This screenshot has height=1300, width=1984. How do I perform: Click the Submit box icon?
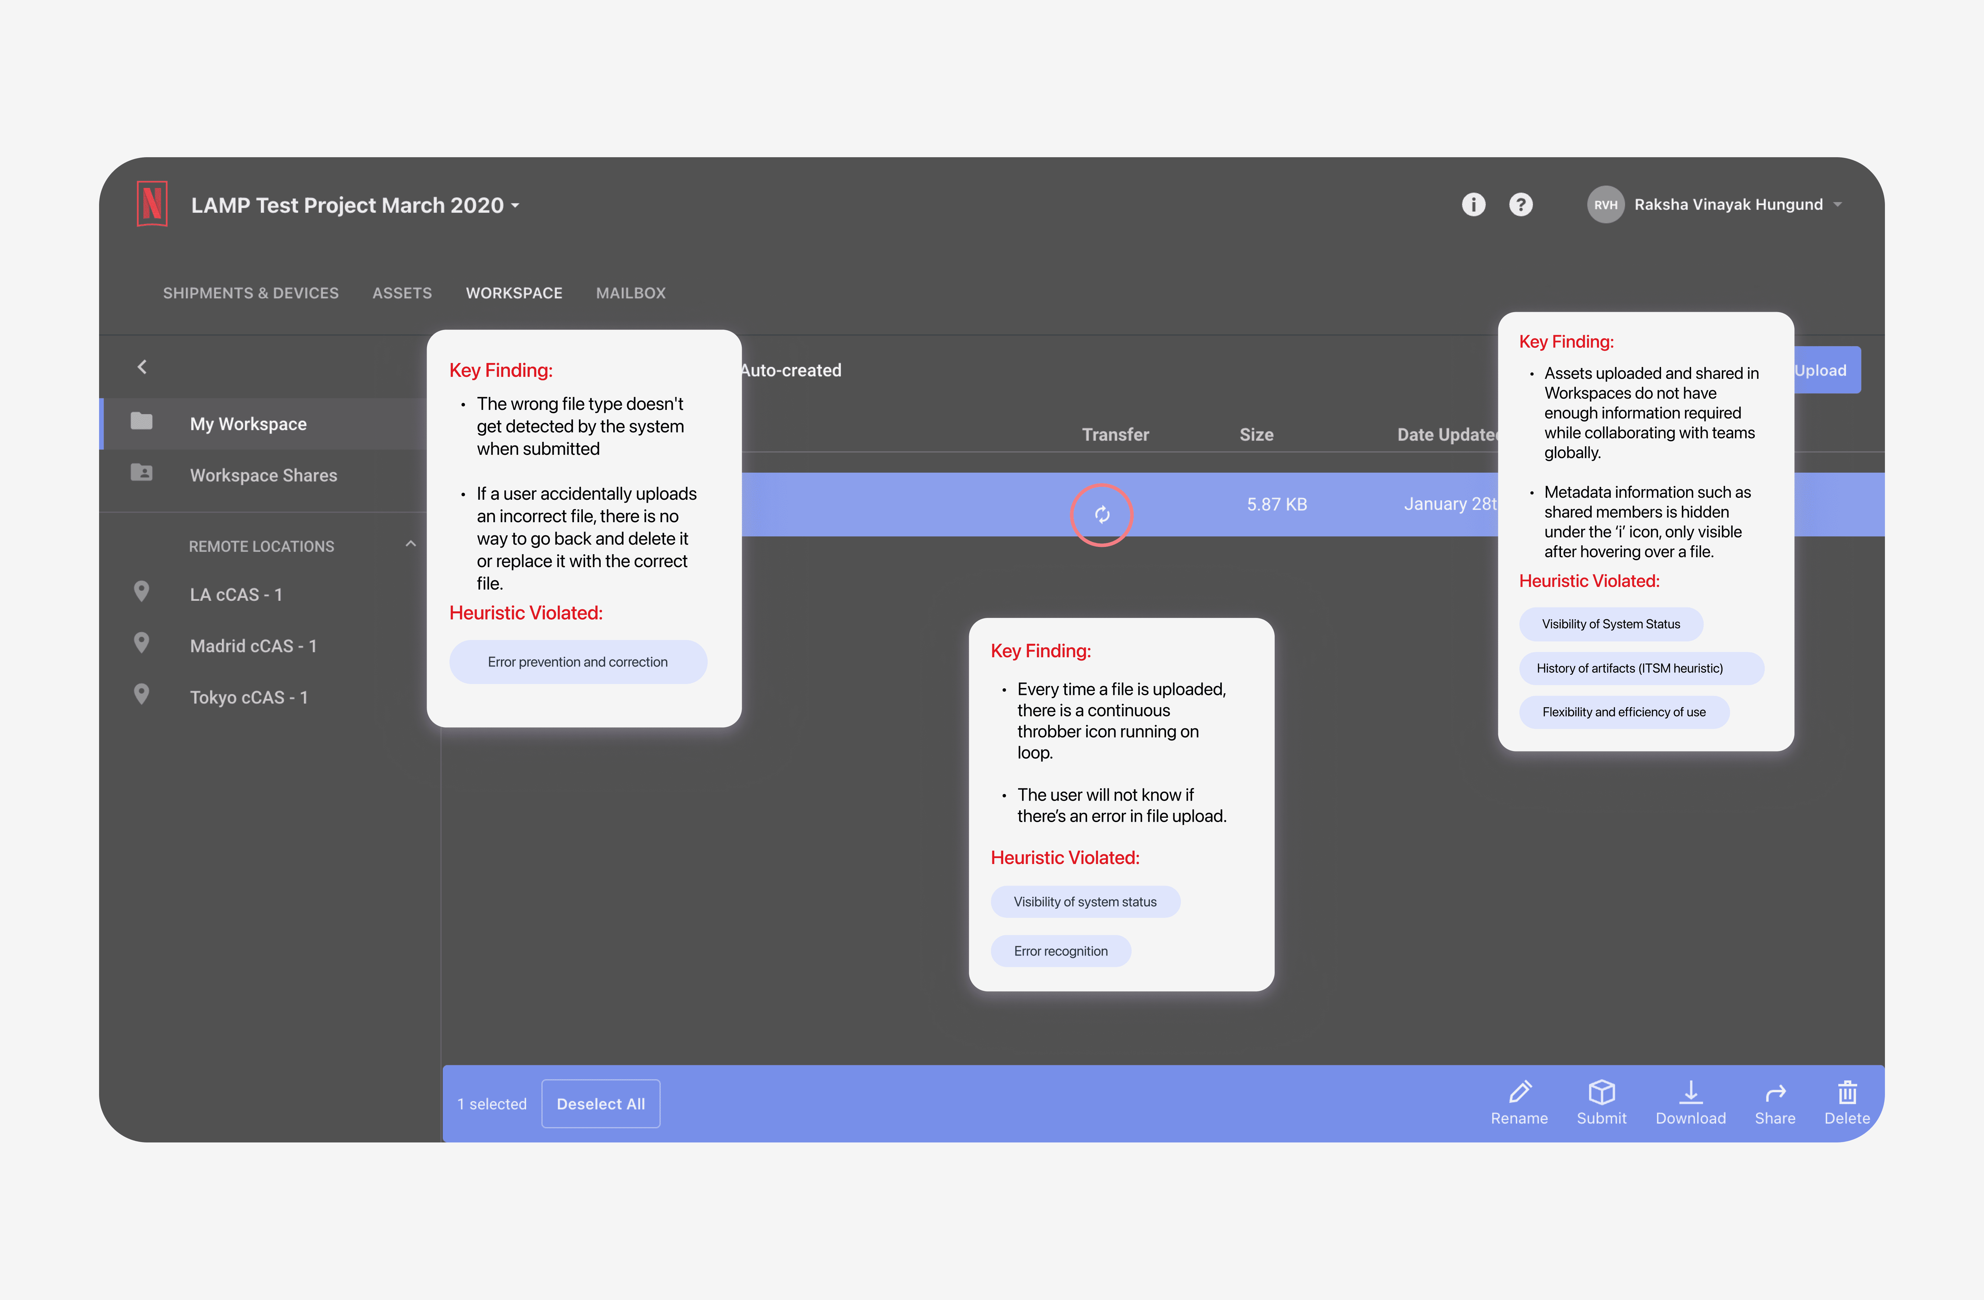click(x=1601, y=1092)
